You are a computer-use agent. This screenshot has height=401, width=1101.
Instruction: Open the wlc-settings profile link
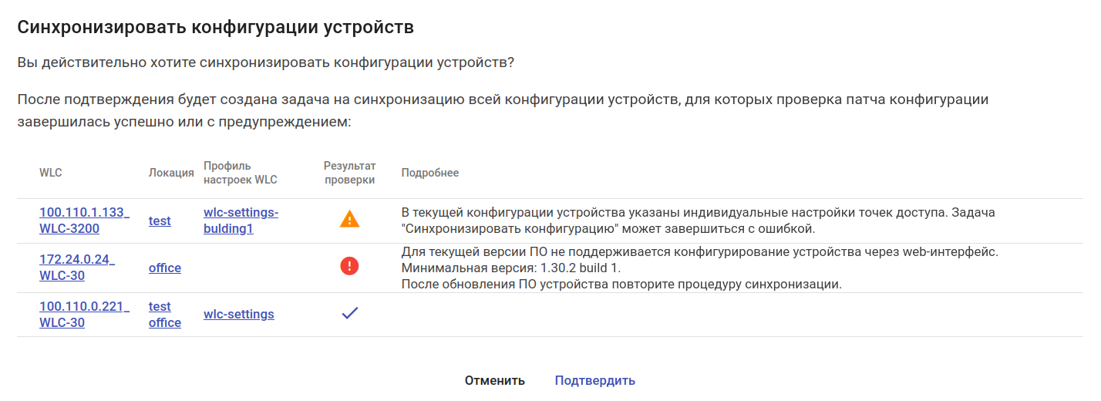(238, 314)
